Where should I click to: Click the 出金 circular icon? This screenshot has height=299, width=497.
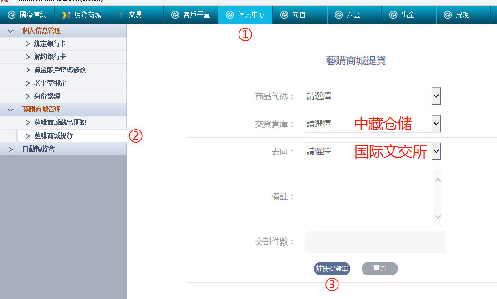click(393, 15)
